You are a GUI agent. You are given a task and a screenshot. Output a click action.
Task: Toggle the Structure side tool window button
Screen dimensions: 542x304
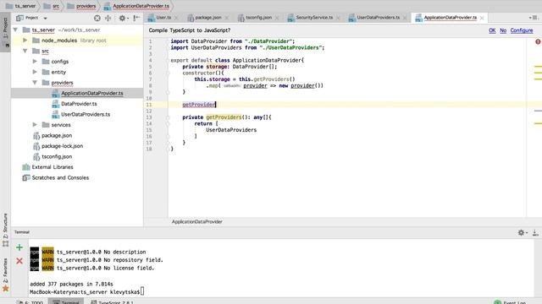(5, 230)
